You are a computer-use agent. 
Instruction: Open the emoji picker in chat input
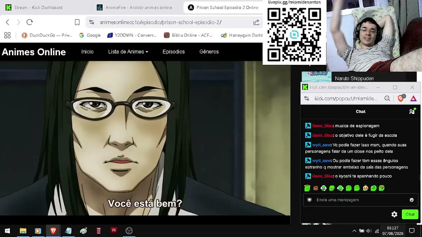[411, 200]
